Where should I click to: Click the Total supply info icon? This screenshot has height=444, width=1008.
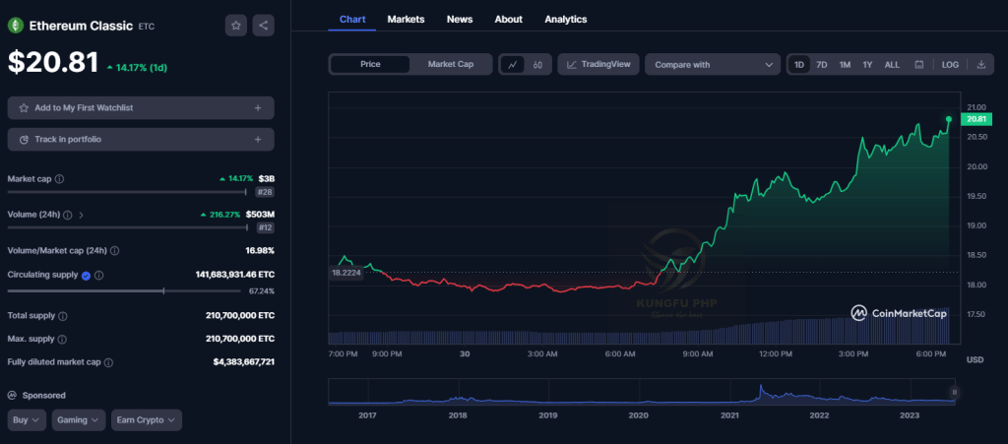[x=62, y=316]
